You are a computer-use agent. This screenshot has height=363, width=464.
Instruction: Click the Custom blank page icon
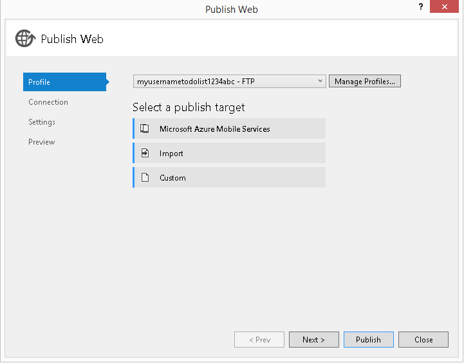[145, 177]
